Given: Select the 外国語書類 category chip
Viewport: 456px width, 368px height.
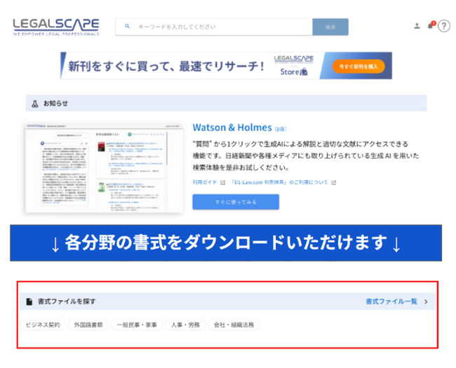Looking at the screenshot, I should click(x=88, y=325).
